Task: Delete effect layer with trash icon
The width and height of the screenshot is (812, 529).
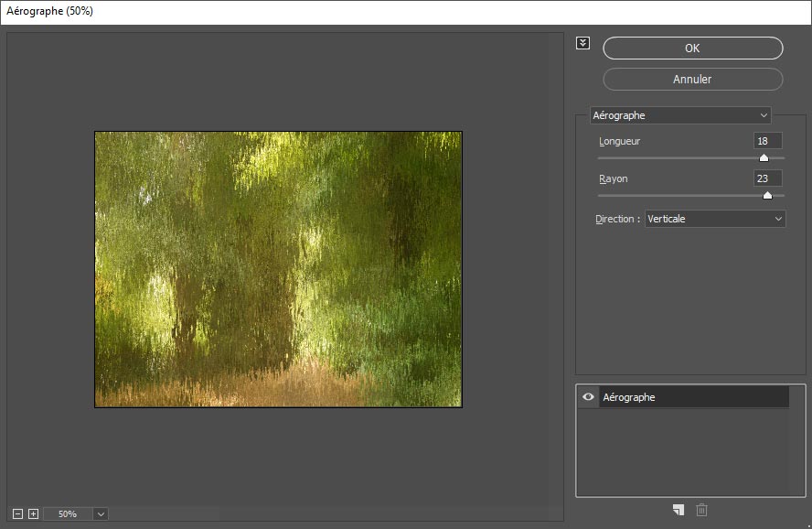Action: click(701, 510)
